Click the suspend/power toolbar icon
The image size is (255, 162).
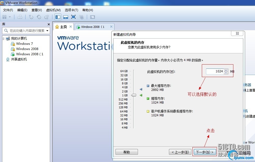(x=4, y=17)
